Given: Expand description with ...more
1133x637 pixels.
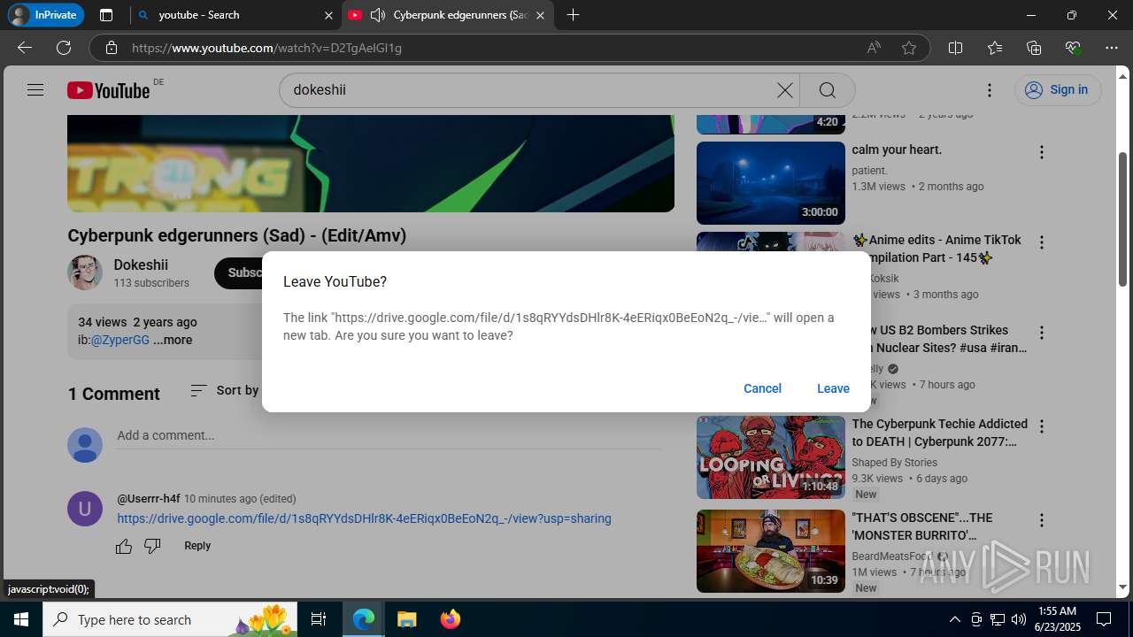Looking at the screenshot, I should 173,340.
